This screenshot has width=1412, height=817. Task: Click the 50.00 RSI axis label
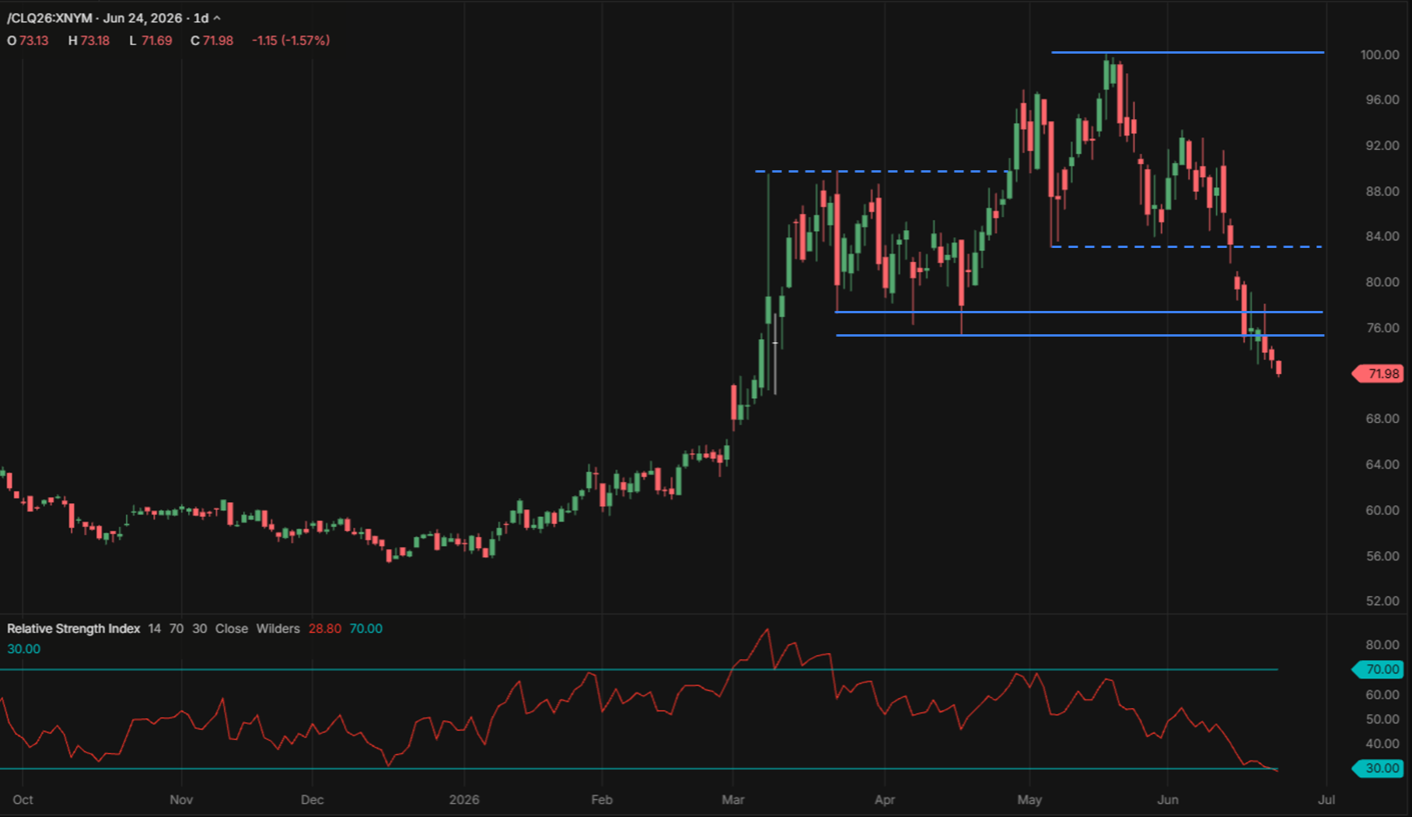point(1382,719)
